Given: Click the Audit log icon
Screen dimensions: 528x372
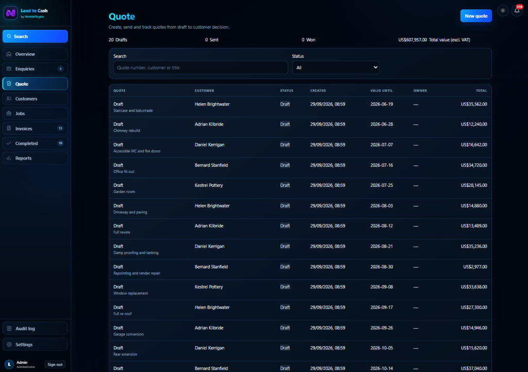Looking at the screenshot, I should pos(9,329).
